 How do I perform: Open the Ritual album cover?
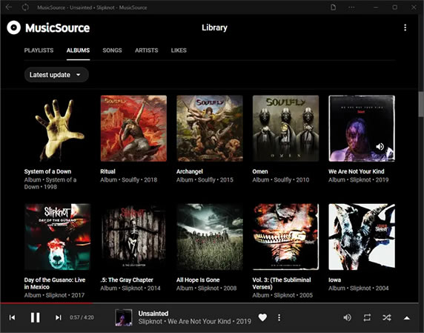click(x=133, y=128)
